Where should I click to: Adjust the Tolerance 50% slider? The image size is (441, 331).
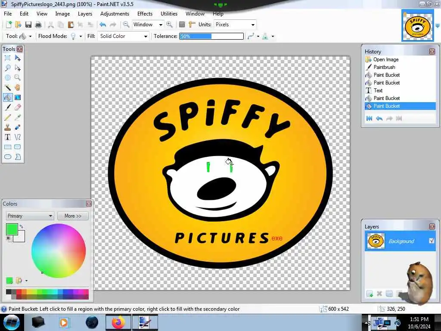(x=211, y=36)
